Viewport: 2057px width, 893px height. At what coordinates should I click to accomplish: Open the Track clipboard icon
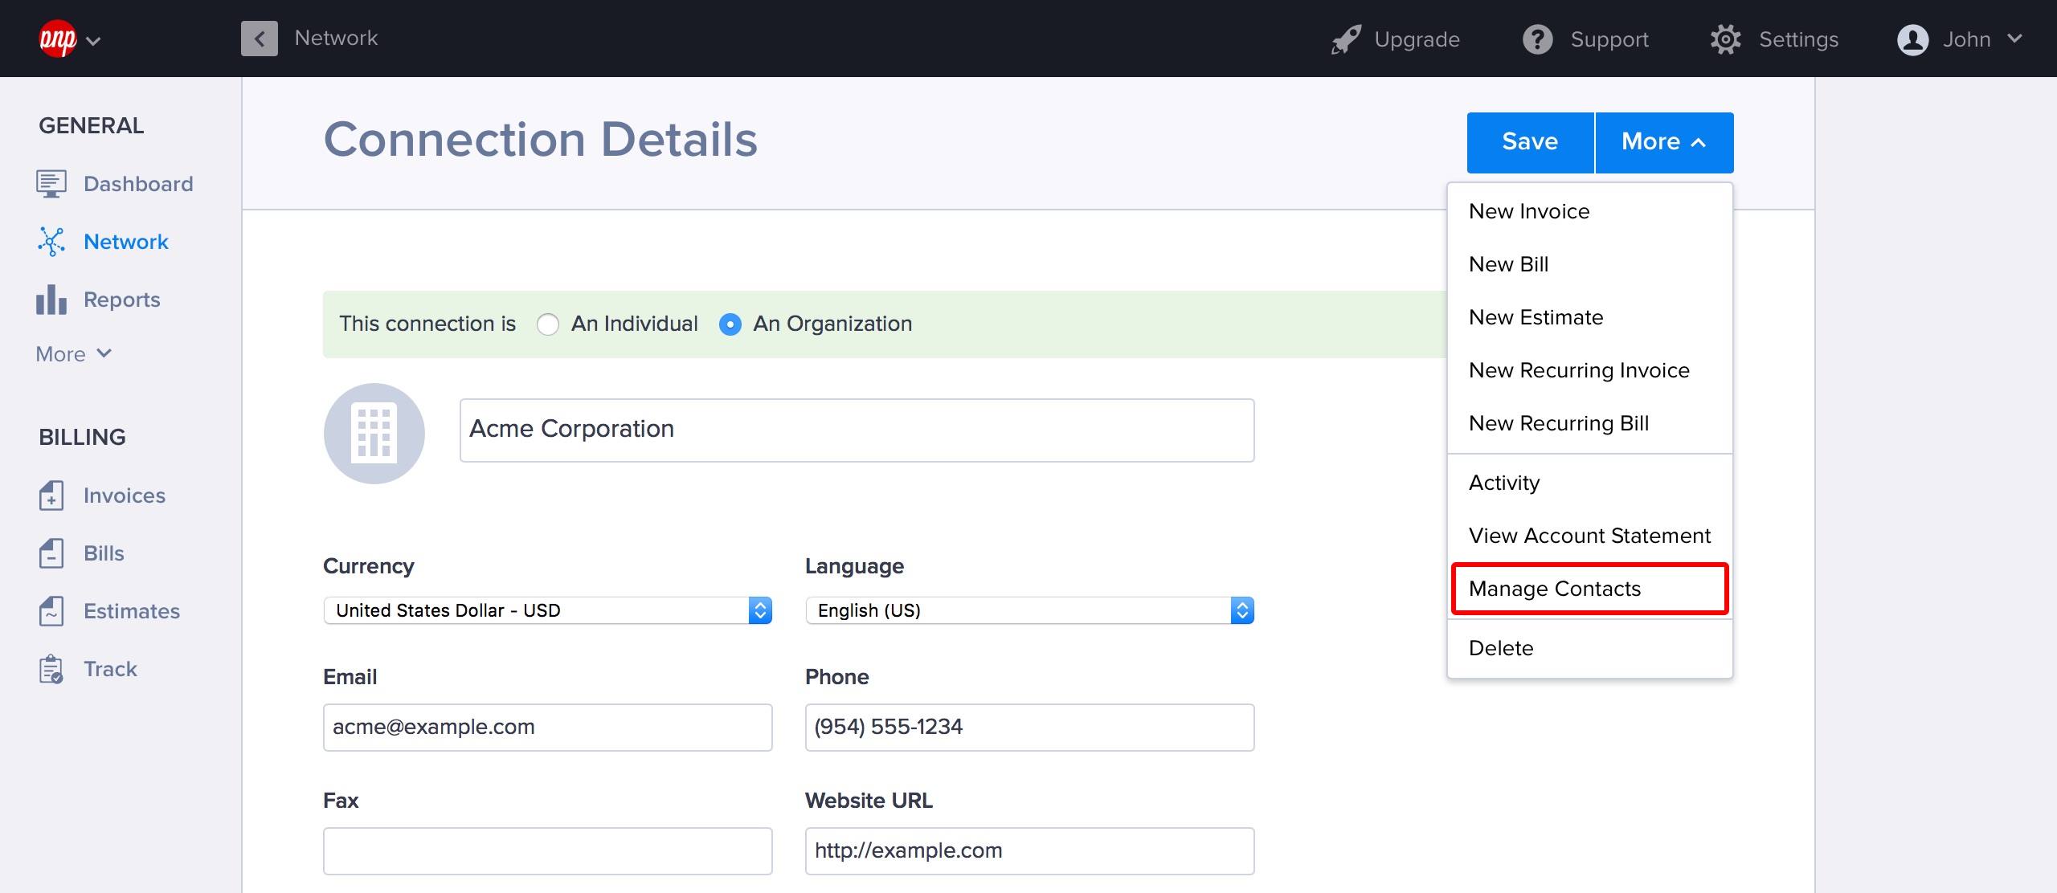coord(51,668)
